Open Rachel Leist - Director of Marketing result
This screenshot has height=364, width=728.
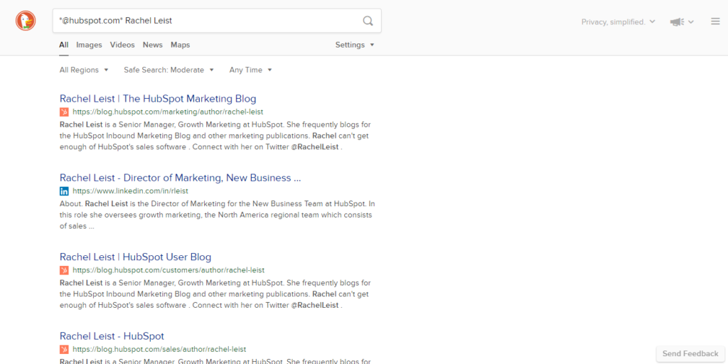pyautogui.click(x=180, y=178)
